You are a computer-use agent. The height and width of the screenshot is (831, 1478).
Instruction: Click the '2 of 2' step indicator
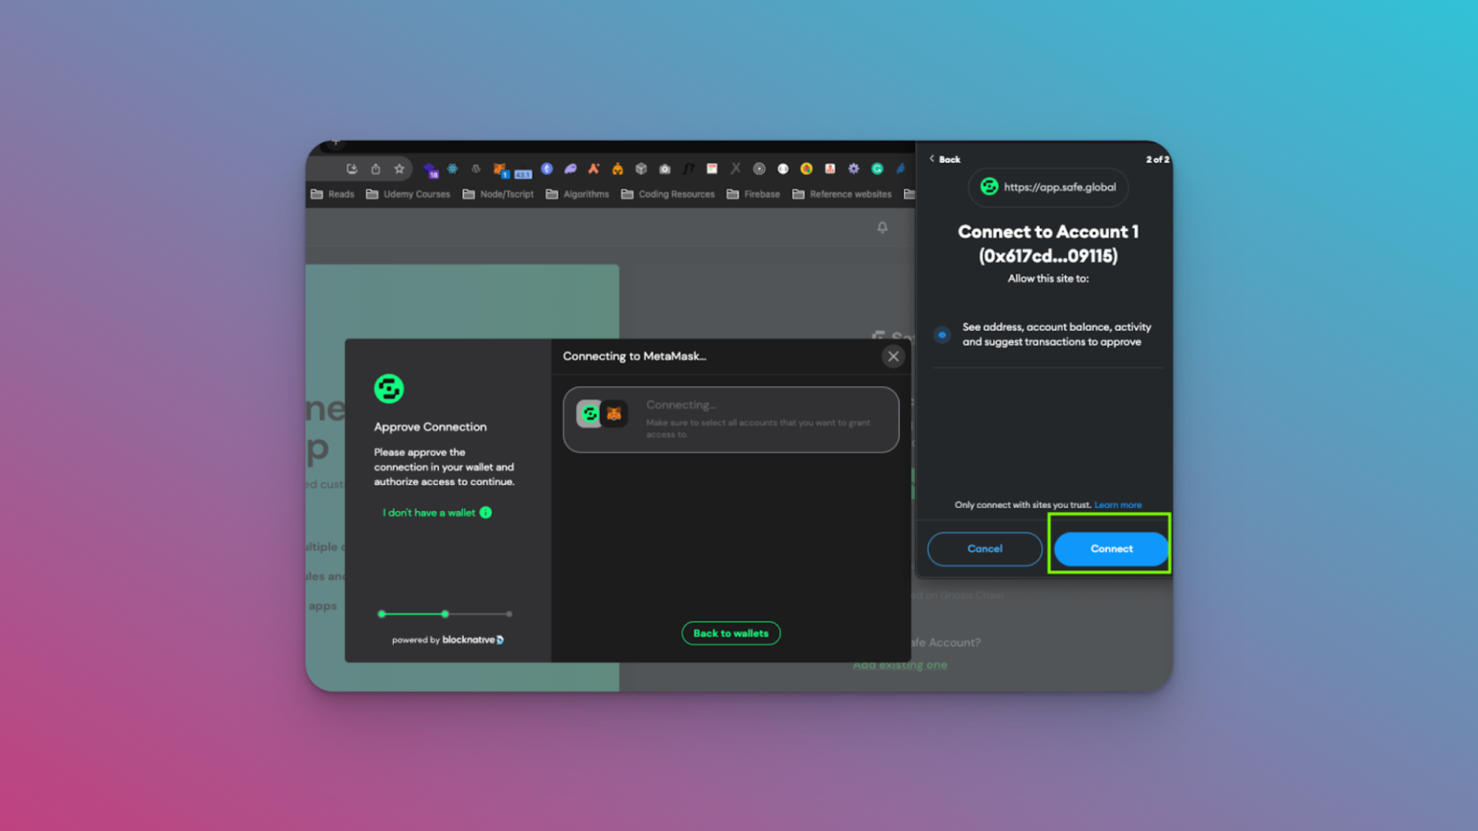1157,160
